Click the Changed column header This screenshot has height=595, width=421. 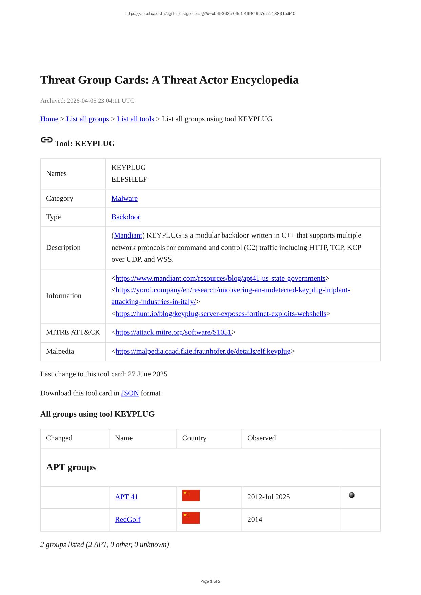point(59,438)
